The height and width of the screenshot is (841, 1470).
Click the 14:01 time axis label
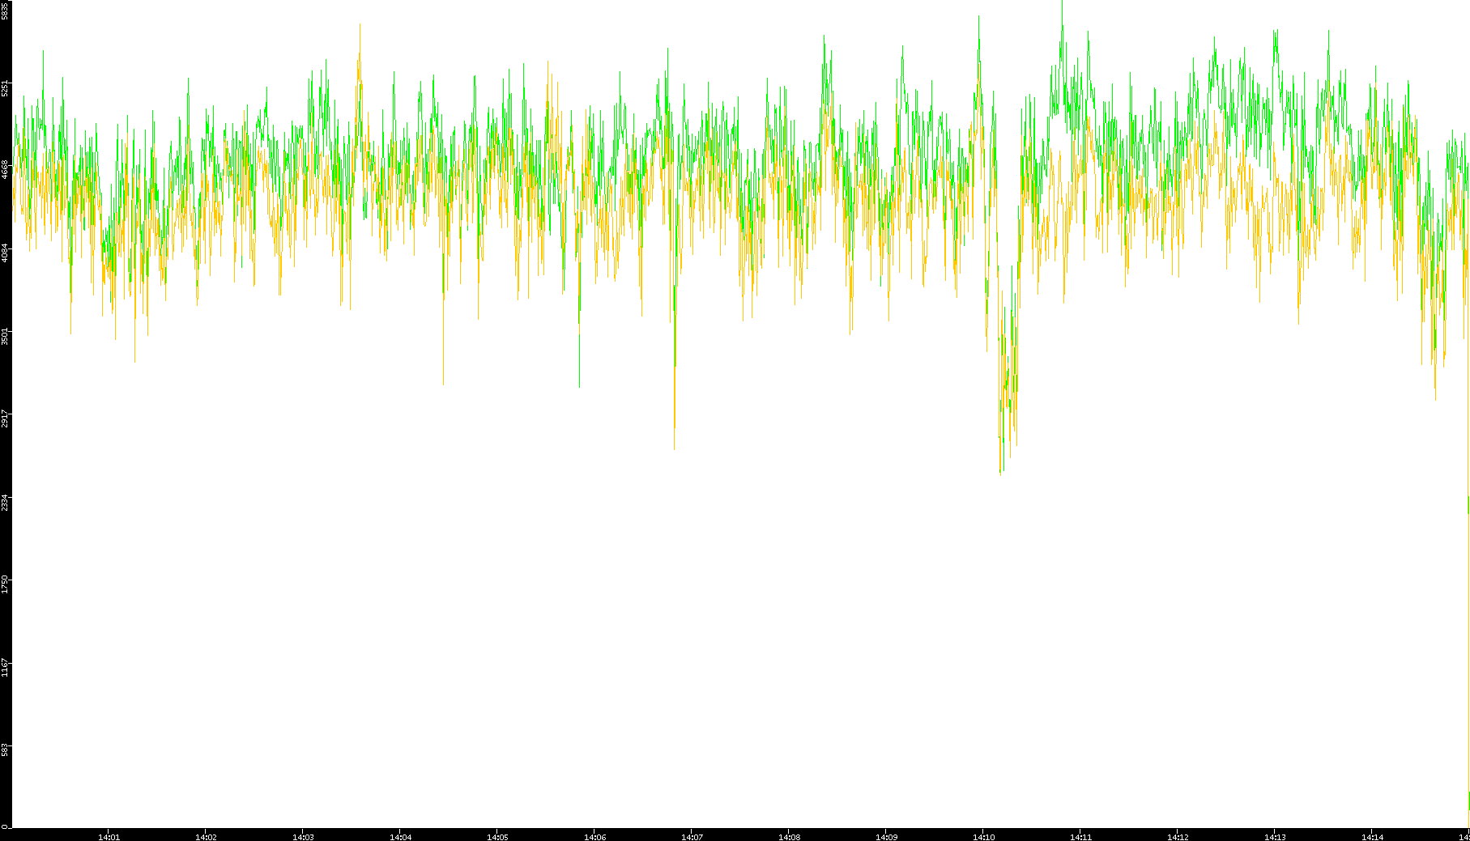coord(109,837)
